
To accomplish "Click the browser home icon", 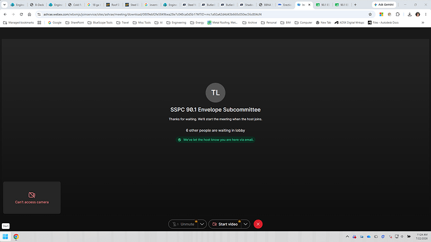I will tap(29, 14).
